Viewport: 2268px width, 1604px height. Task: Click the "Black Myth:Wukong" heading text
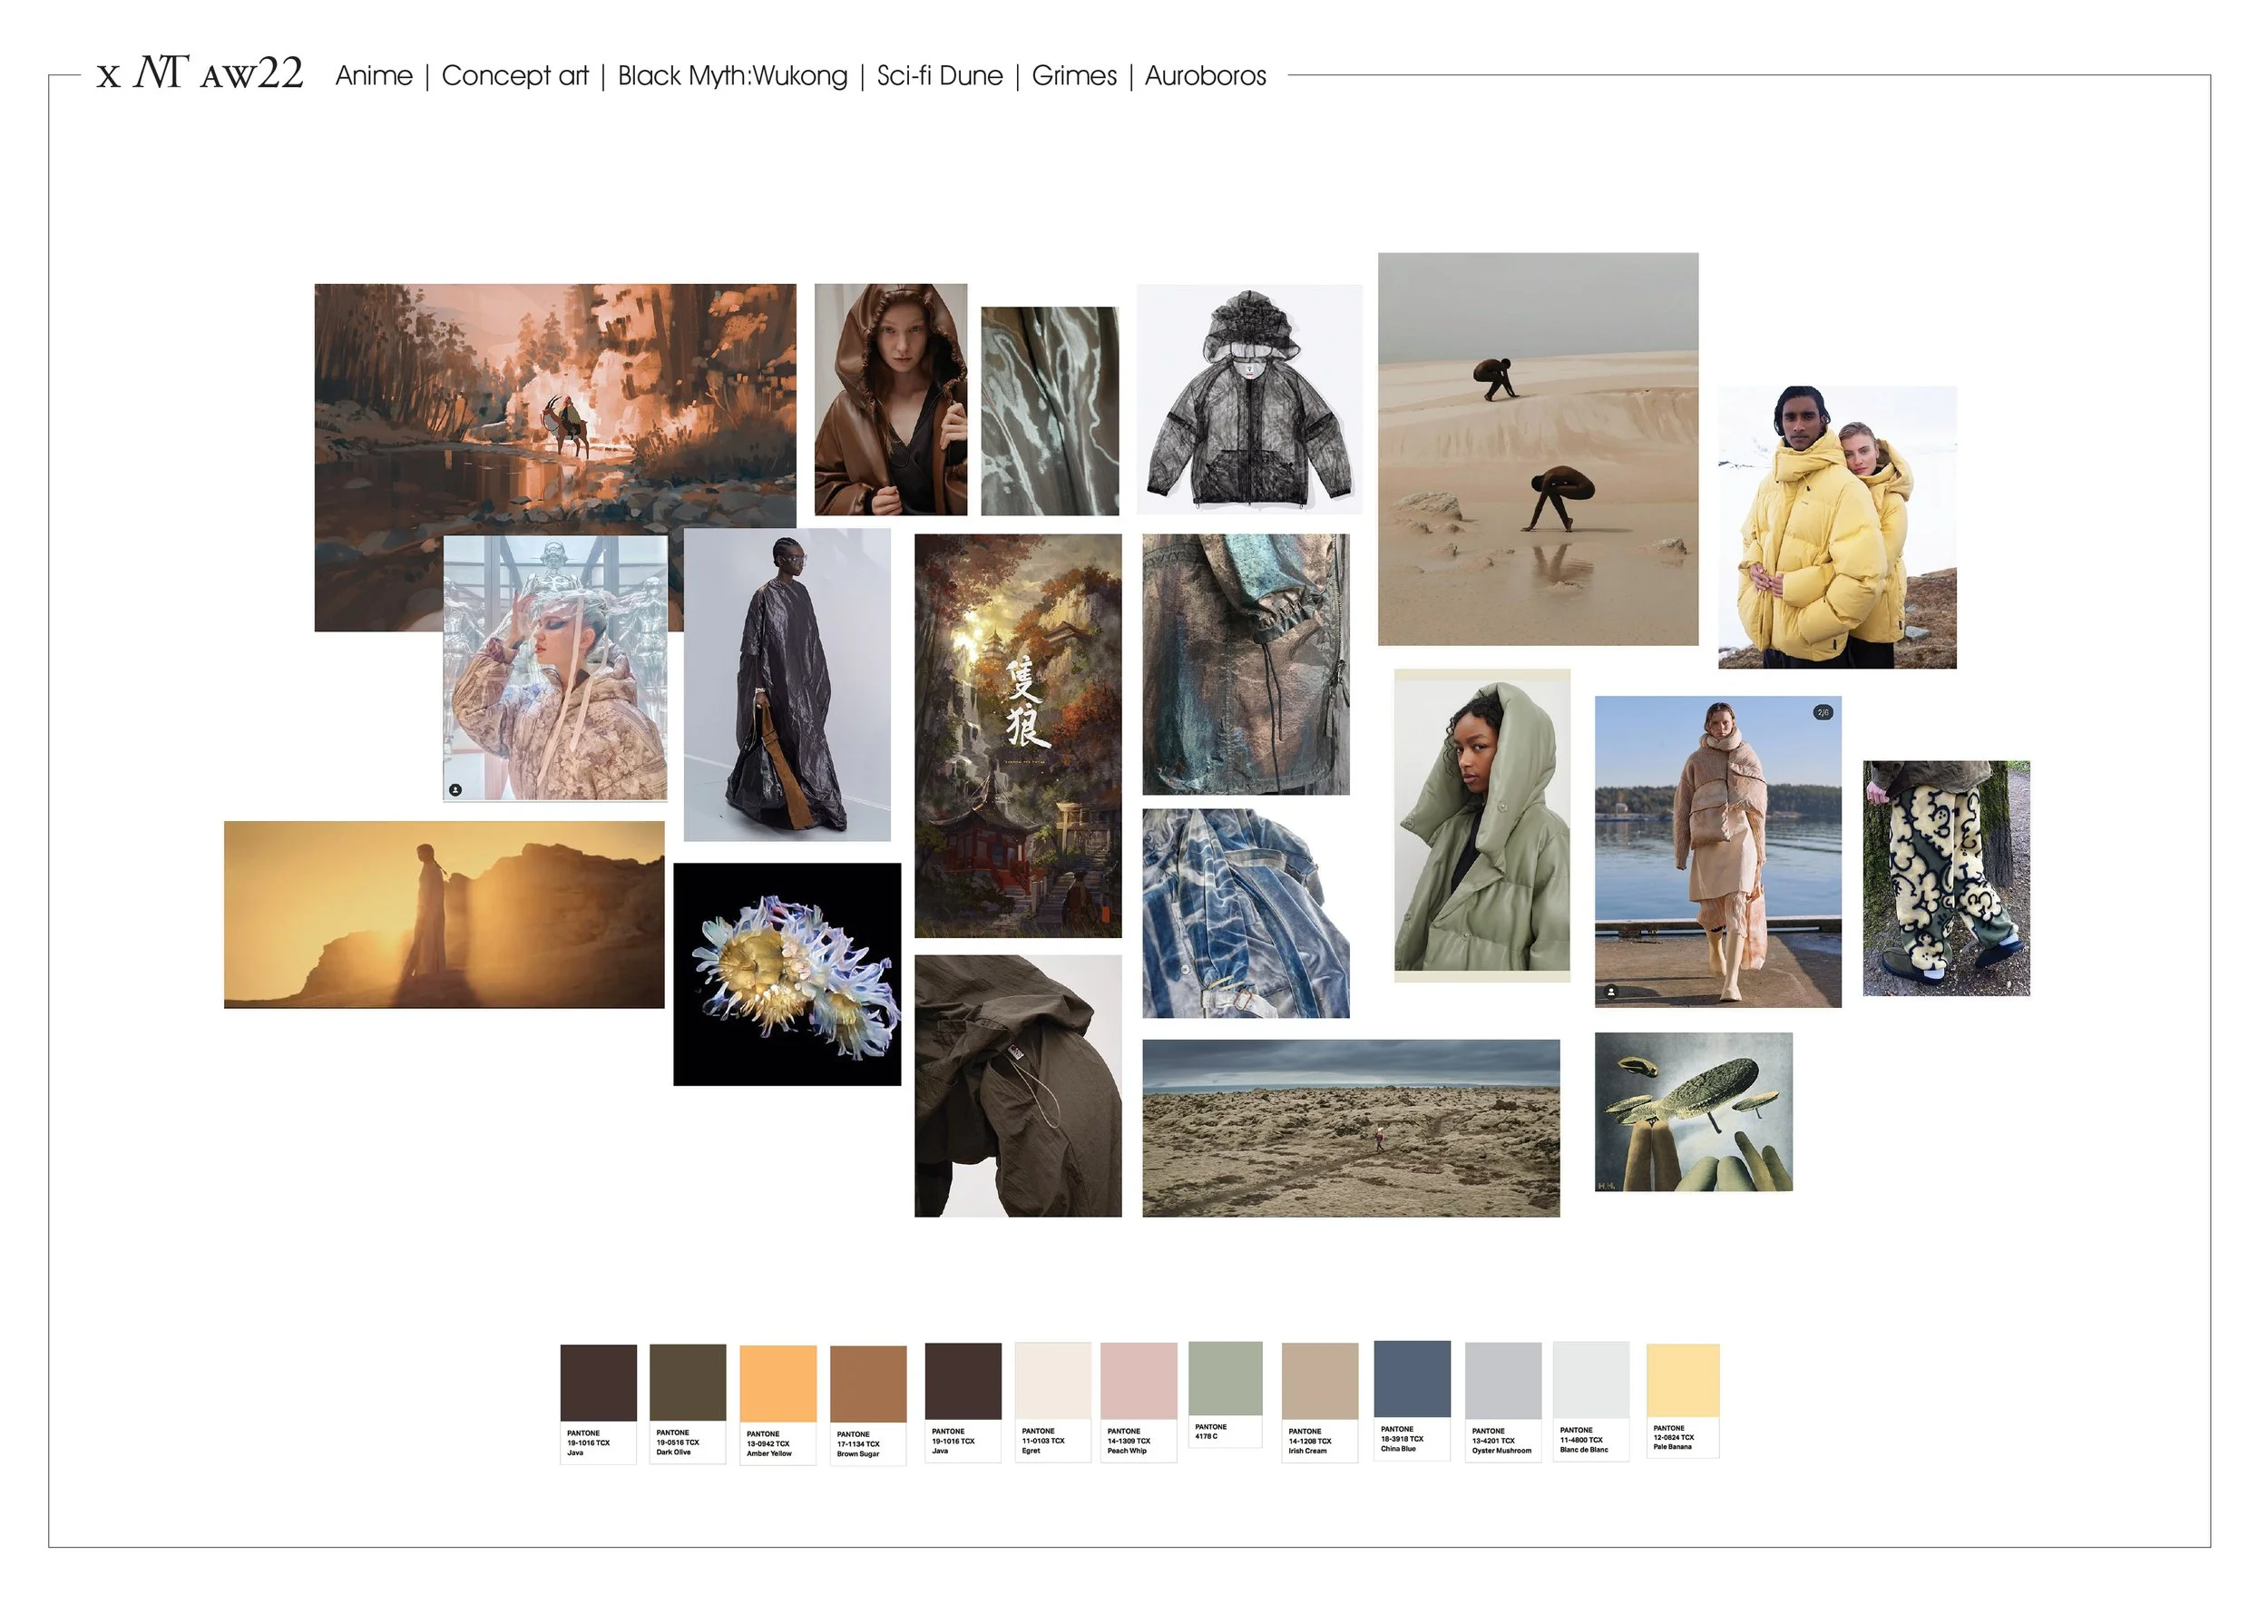[732, 76]
